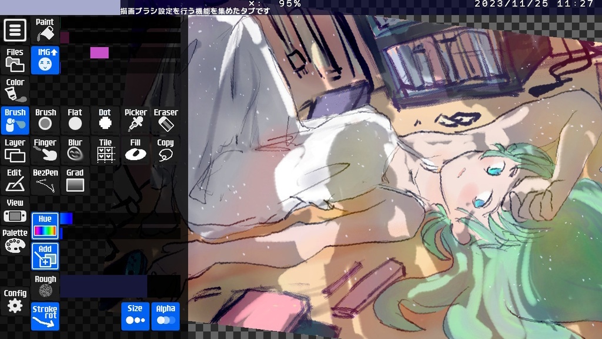Toggle Stroke rot option
Image resolution: width=602 pixels, height=339 pixels.
click(45, 316)
